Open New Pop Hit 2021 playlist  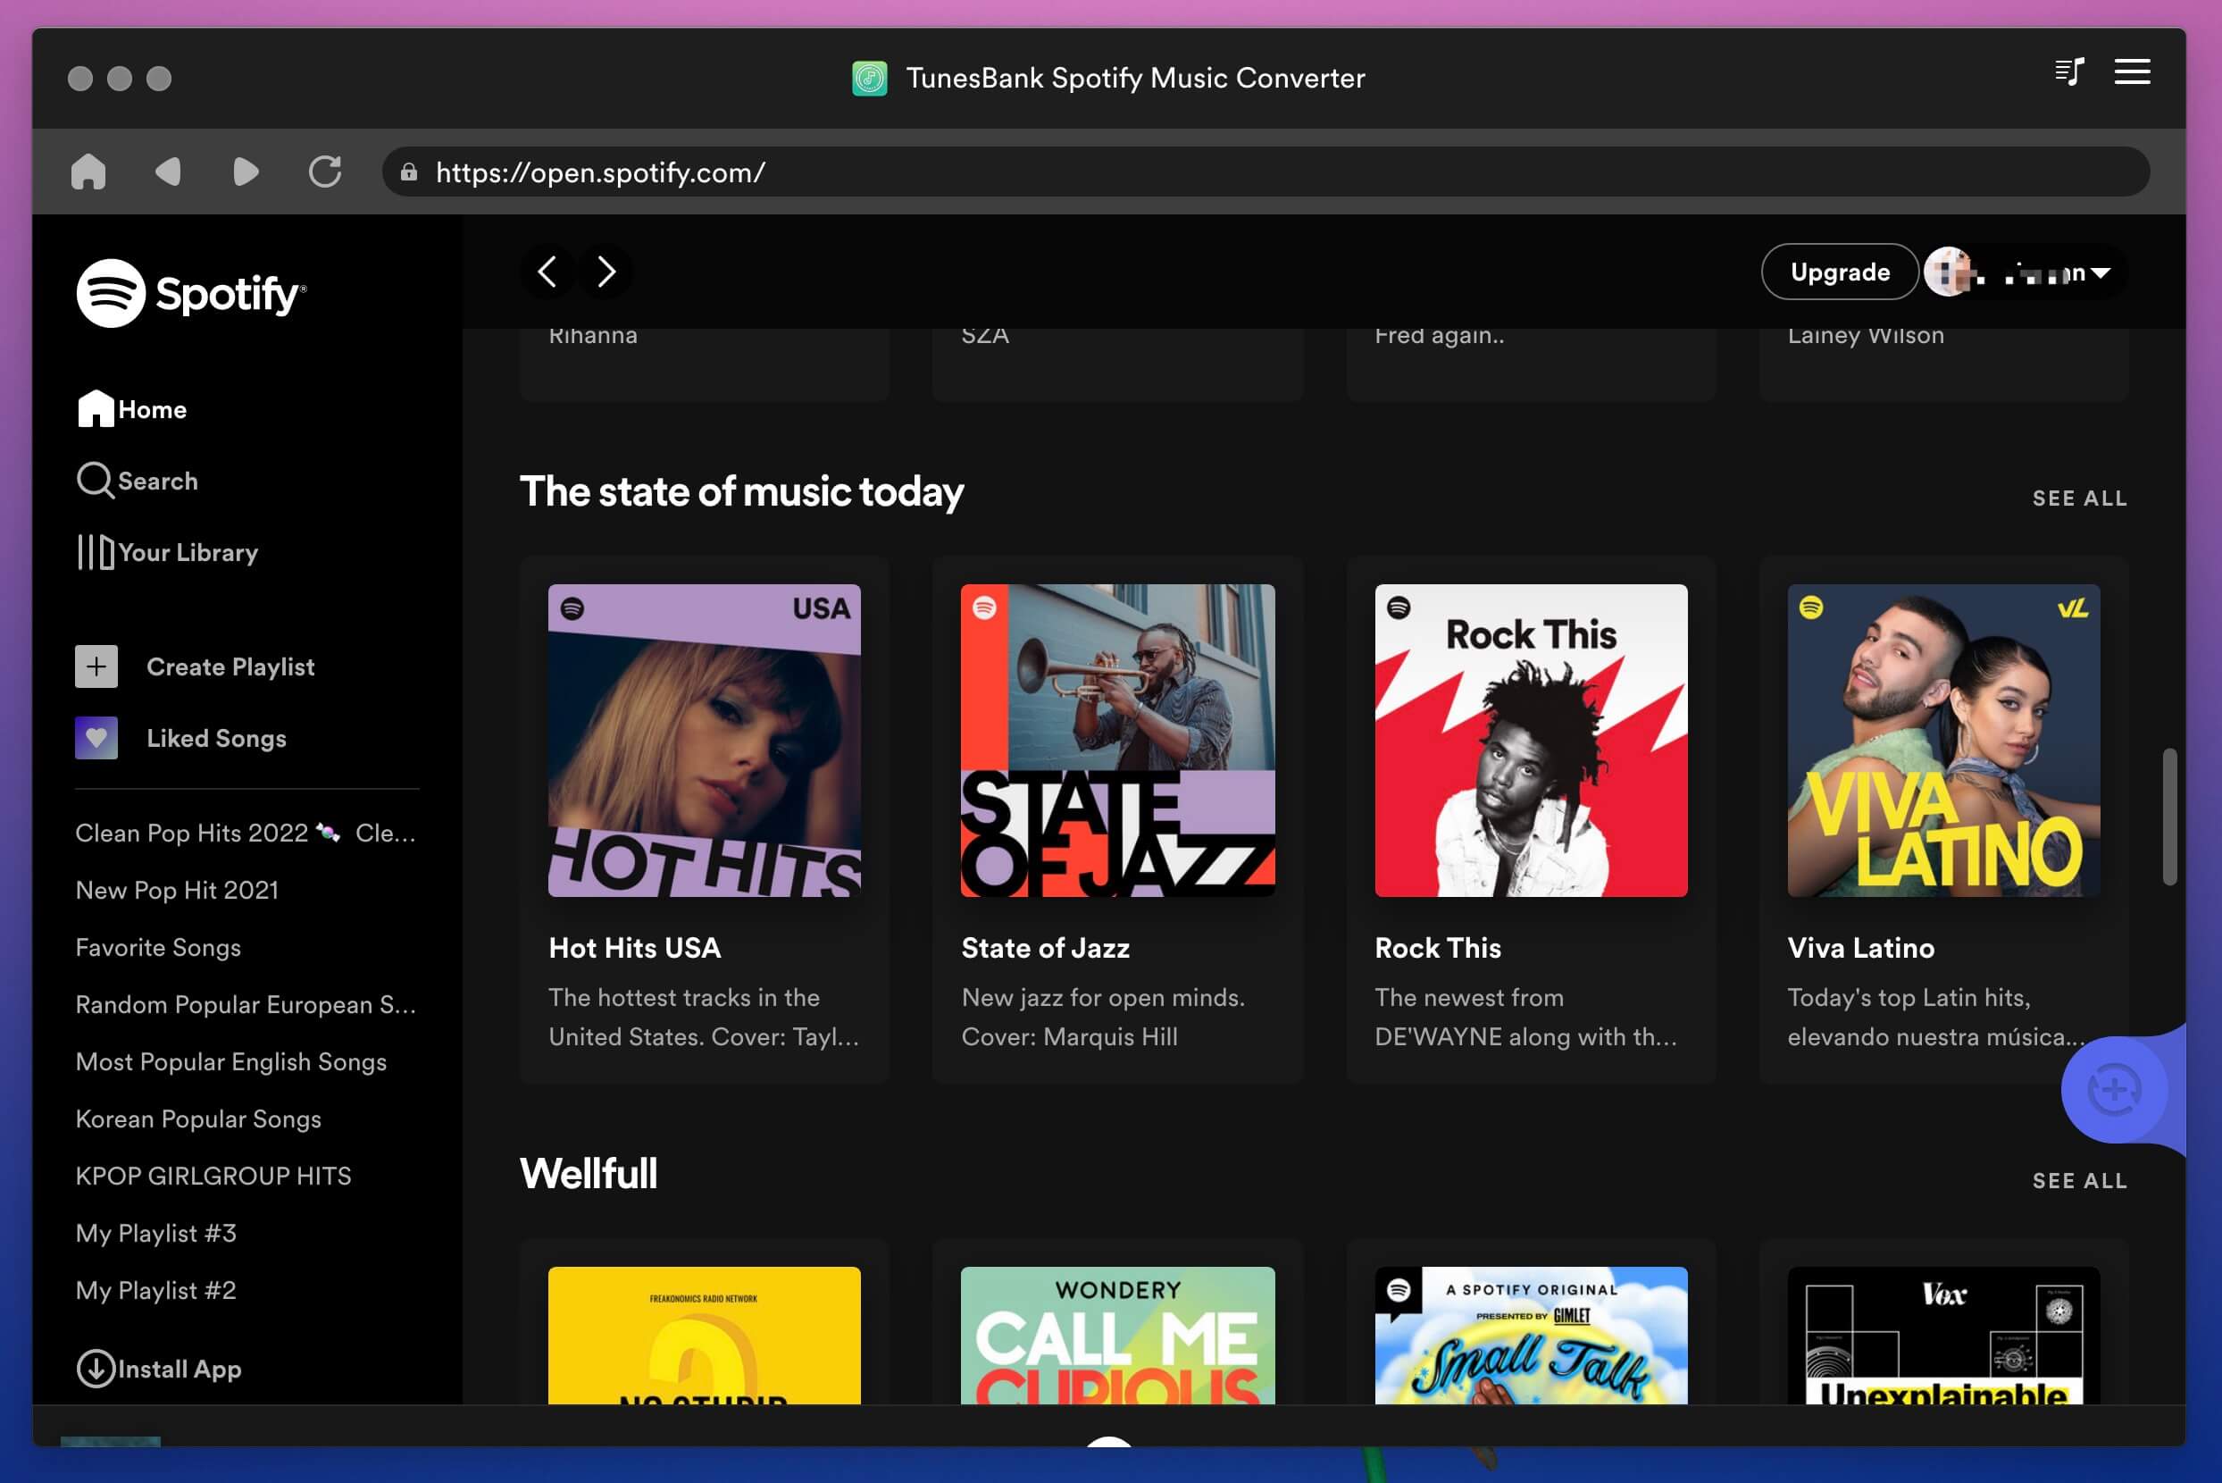pyautogui.click(x=177, y=891)
